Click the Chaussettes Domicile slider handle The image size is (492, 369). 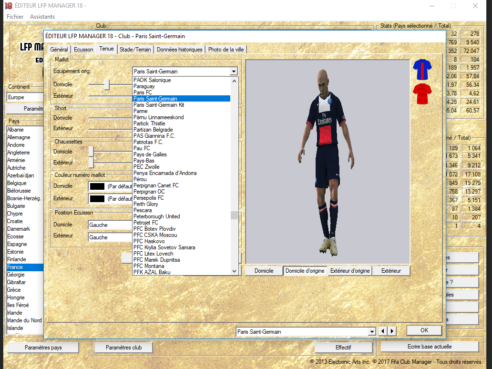pyautogui.click(x=91, y=152)
